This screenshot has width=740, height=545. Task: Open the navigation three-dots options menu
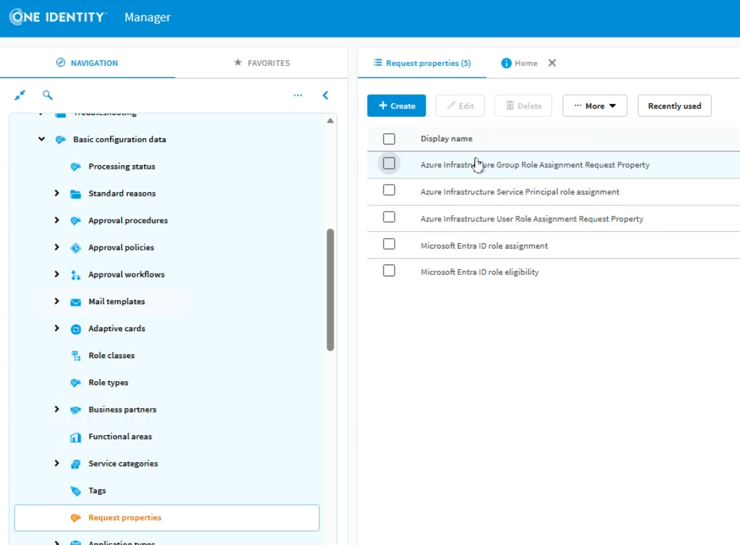coord(298,95)
